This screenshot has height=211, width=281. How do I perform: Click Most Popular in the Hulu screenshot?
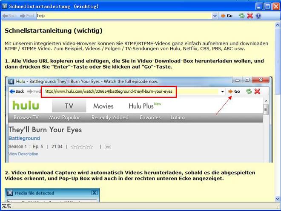[x=65, y=117]
